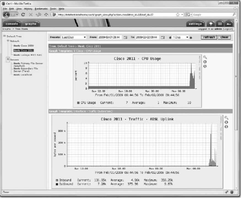This screenshot has height=198, width=241.
Task: Select Host Secondary File Server (Tera)
Action: pos(26,70)
